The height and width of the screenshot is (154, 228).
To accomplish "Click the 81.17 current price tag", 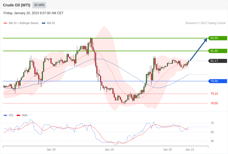I will tap(217, 61).
